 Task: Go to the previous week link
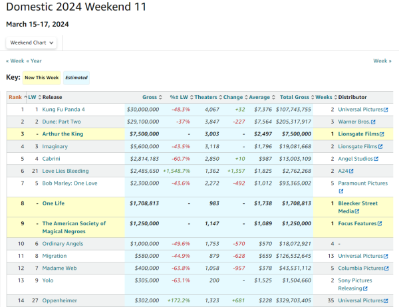pyautogui.click(x=15, y=60)
